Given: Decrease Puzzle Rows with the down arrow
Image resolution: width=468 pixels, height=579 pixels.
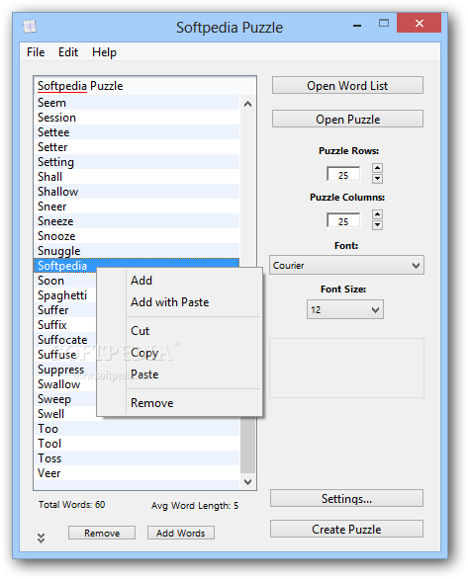Looking at the screenshot, I should 377,179.
